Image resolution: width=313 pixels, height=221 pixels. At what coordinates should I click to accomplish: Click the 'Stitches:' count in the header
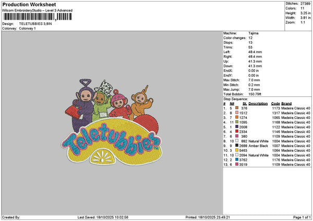(305, 4)
